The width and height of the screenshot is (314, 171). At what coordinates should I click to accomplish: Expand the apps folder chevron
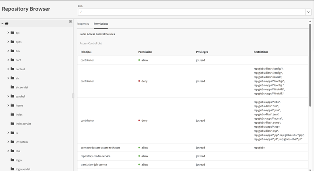pos(8,41)
